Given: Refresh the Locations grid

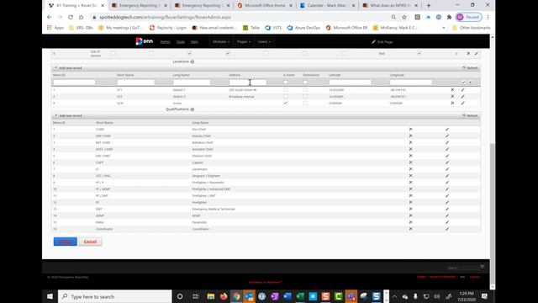Looking at the screenshot, I should [470, 68].
